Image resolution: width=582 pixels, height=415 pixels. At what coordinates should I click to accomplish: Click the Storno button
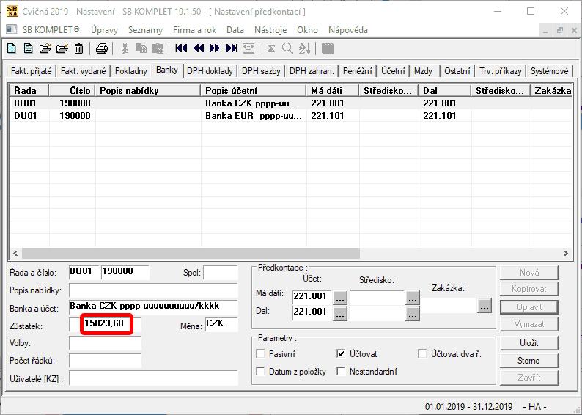(x=529, y=361)
